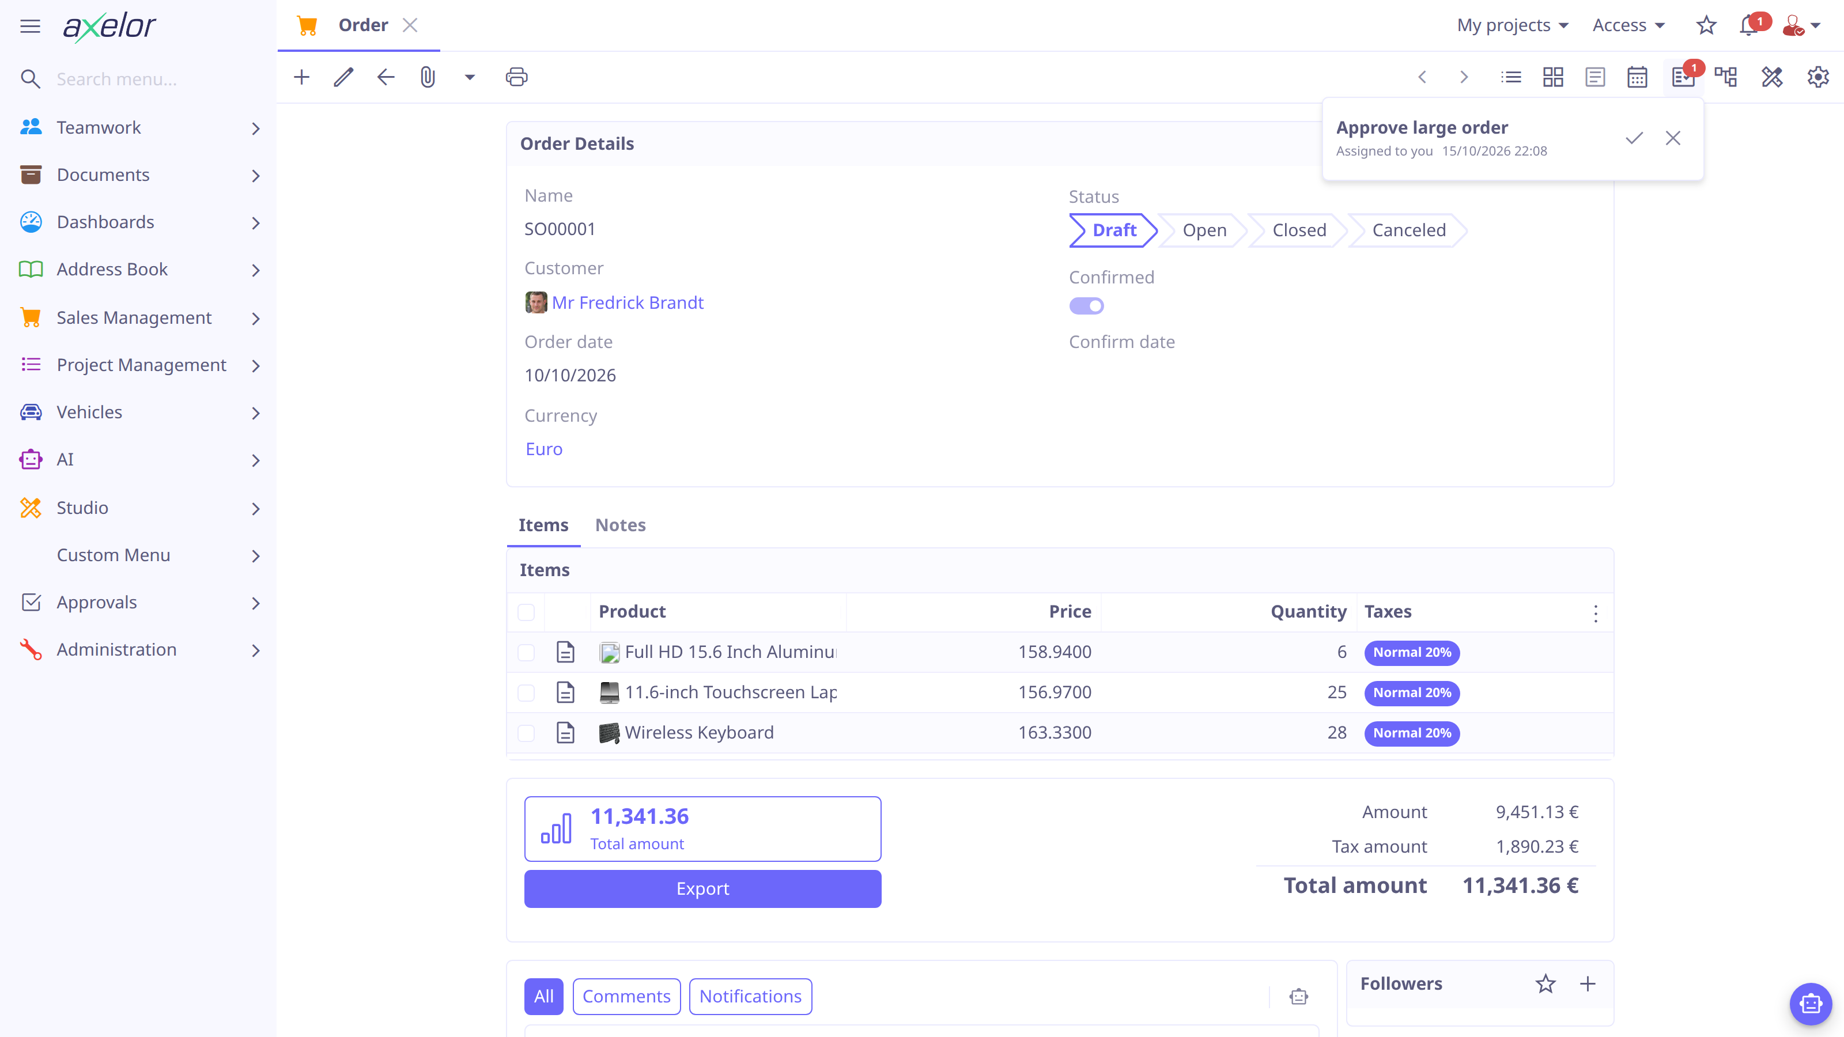Switch to cards grid view icon

pyautogui.click(x=1554, y=77)
